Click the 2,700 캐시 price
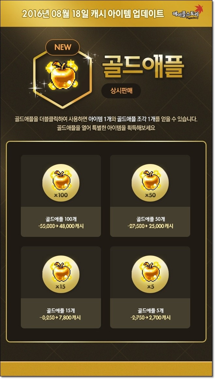215x379 pixels. tap(159, 318)
